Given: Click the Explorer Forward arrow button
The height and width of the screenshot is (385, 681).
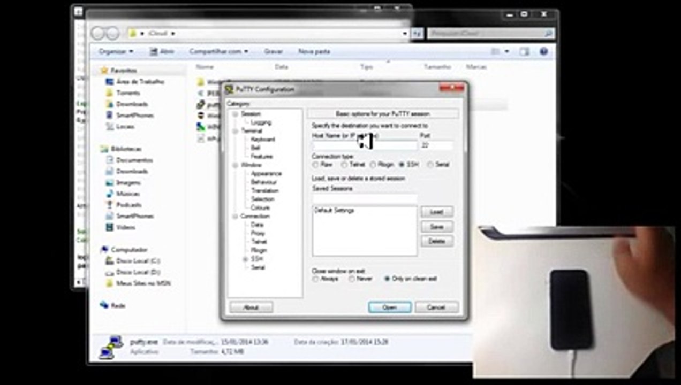Looking at the screenshot, I should [112, 33].
